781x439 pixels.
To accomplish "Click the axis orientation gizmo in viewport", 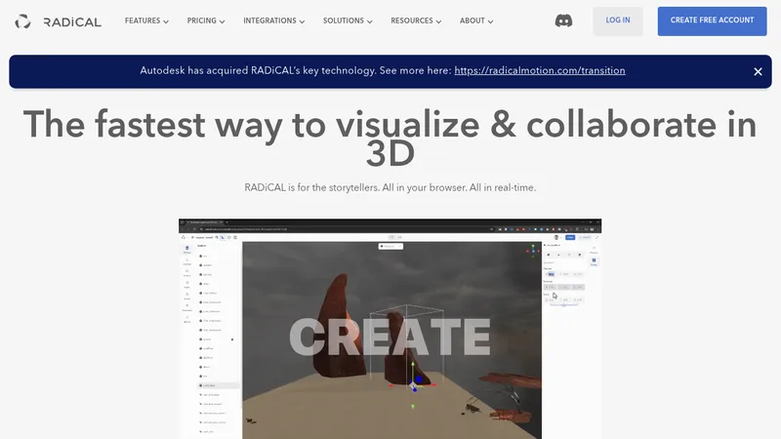I will (531, 251).
